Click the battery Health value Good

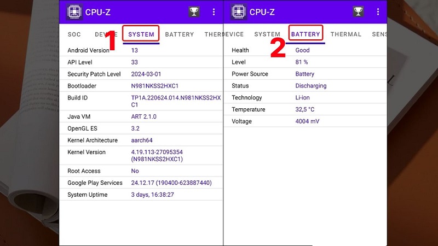302,50
